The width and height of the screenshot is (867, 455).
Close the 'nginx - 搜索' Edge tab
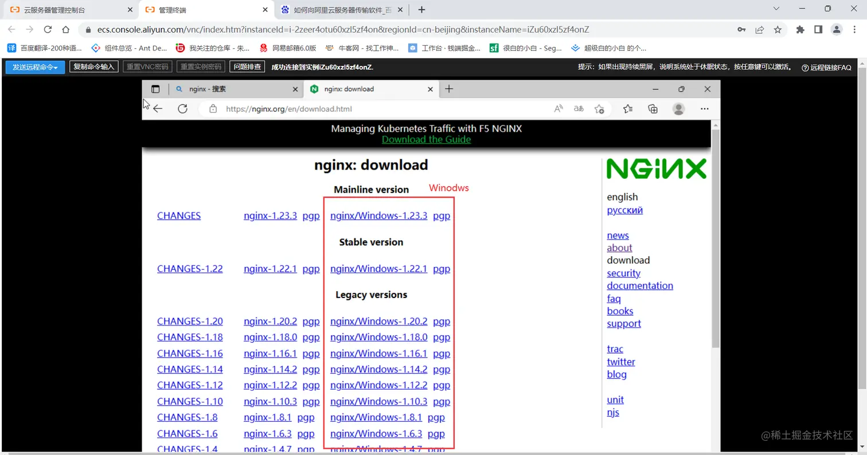[x=296, y=89]
